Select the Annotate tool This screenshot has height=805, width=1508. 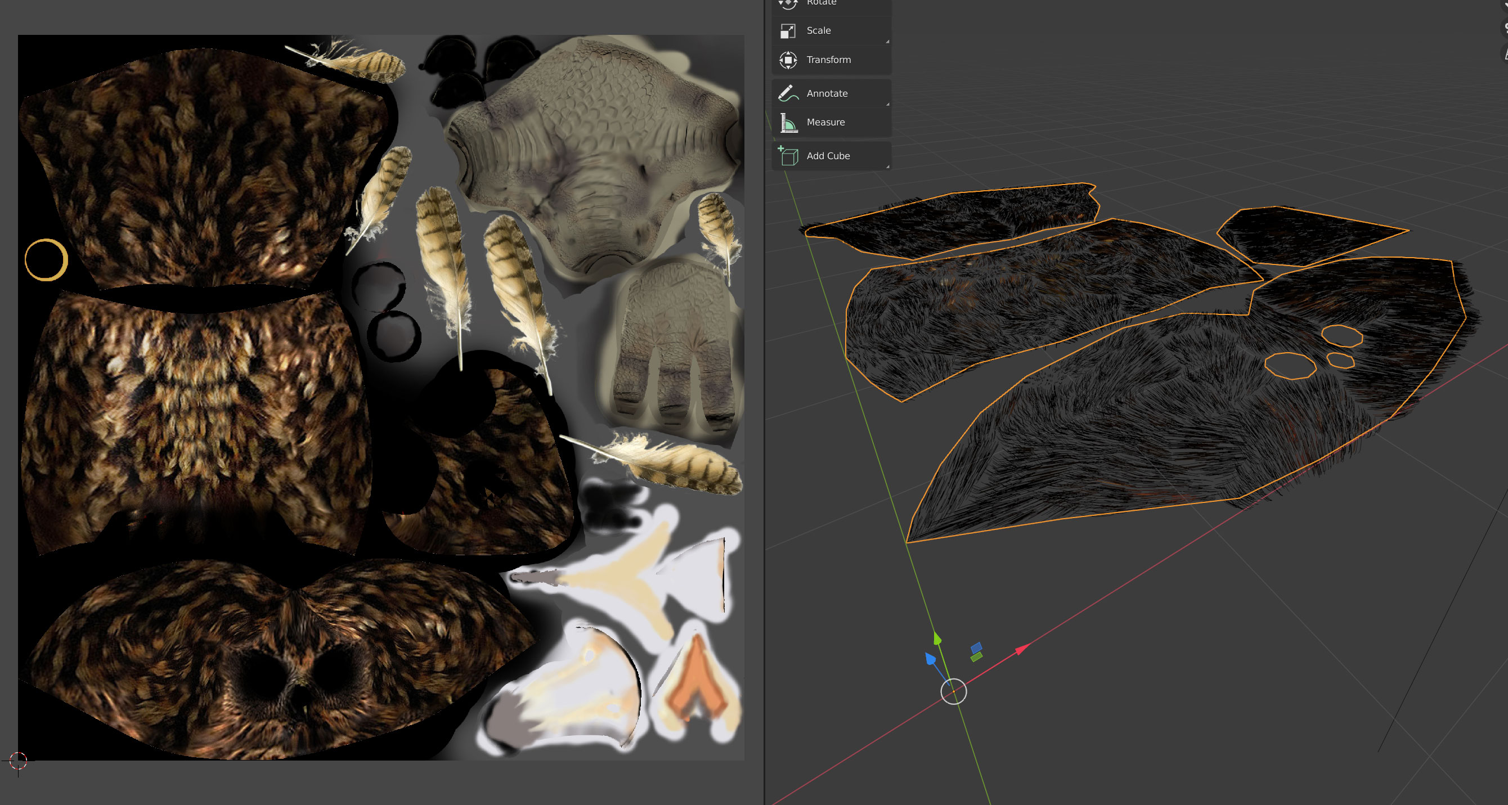(x=826, y=93)
